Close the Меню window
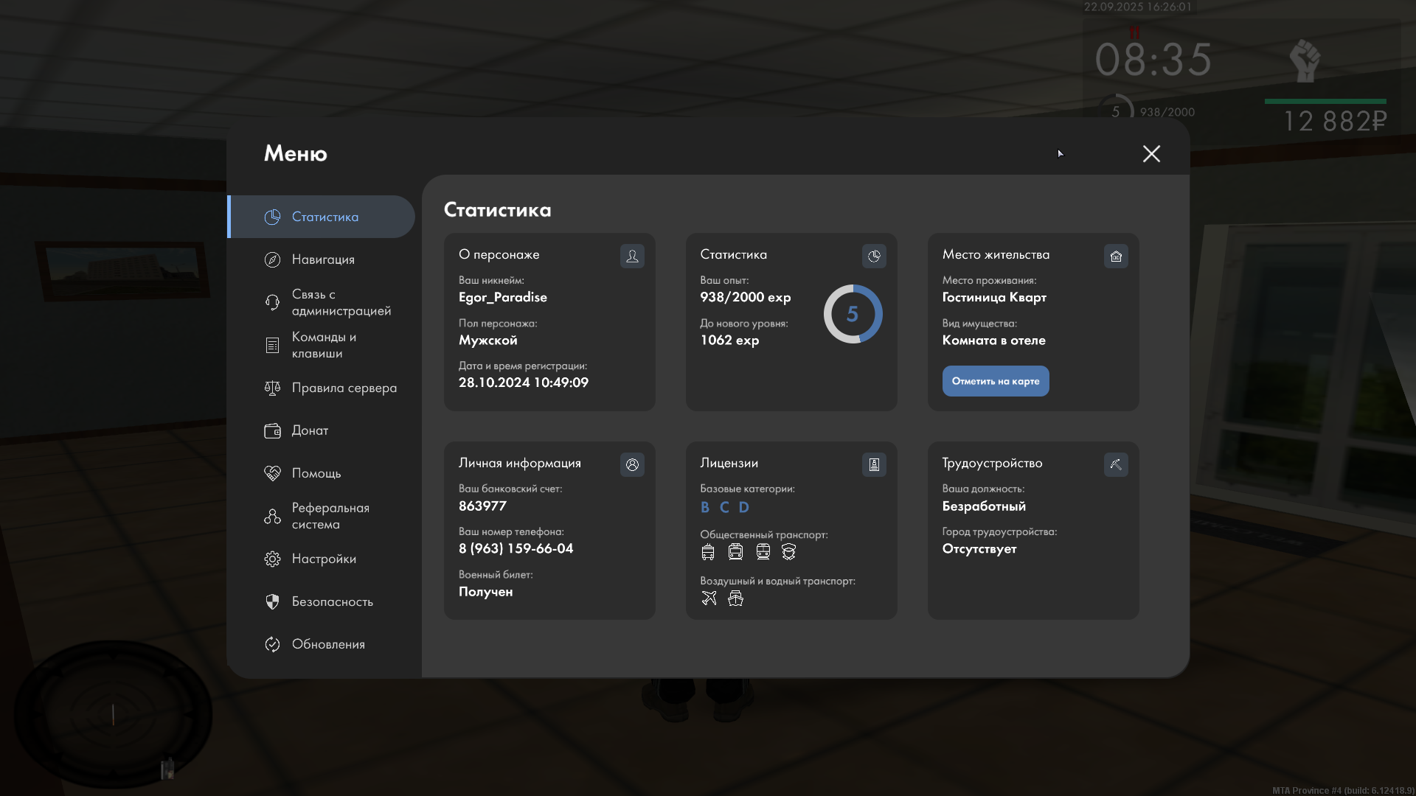This screenshot has height=796, width=1416. [x=1151, y=153]
